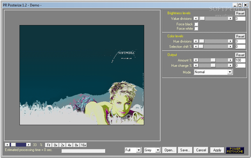The height and width of the screenshot is (158, 251).
Task: Click the Save... button
Action: point(185,150)
